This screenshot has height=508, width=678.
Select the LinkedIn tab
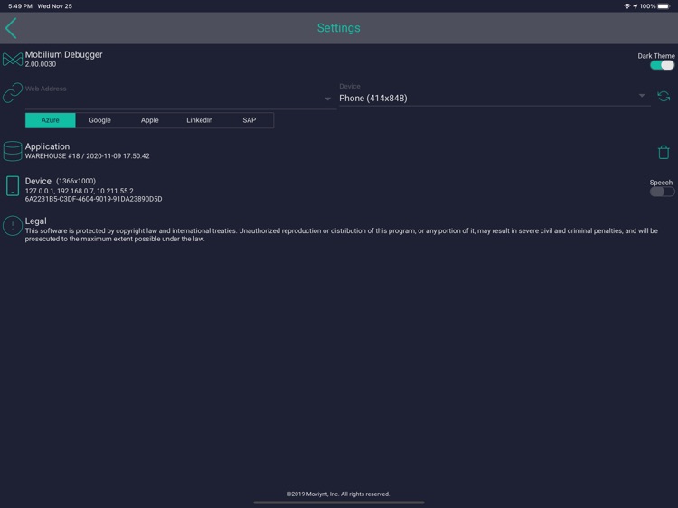coord(200,120)
